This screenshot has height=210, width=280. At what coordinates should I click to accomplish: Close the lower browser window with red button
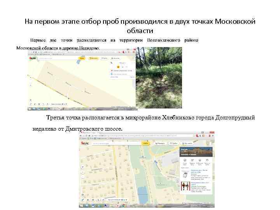coord(212,133)
